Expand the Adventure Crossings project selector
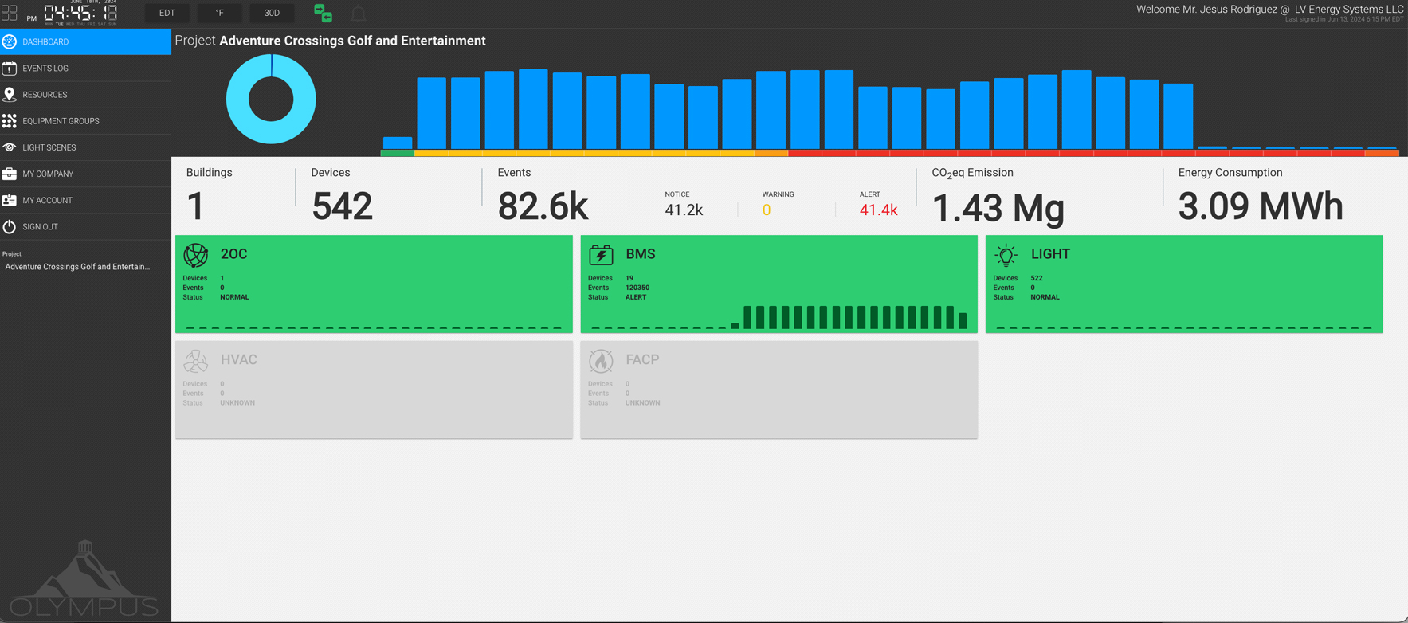The height and width of the screenshot is (623, 1408). pyautogui.click(x=77, y=267)
